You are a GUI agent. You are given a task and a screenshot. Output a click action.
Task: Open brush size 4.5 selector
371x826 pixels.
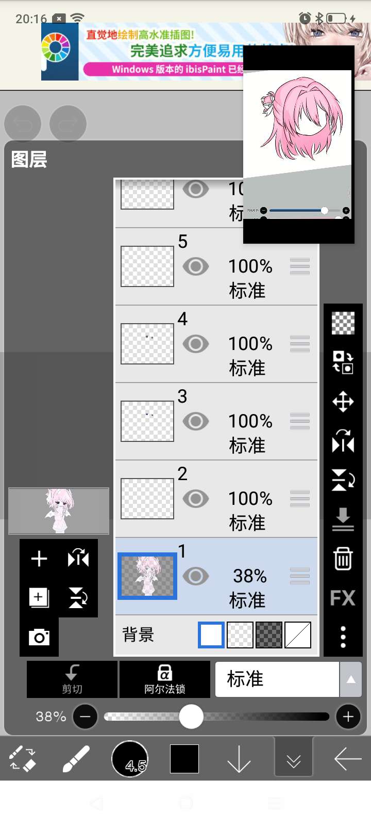pos(130,759)
